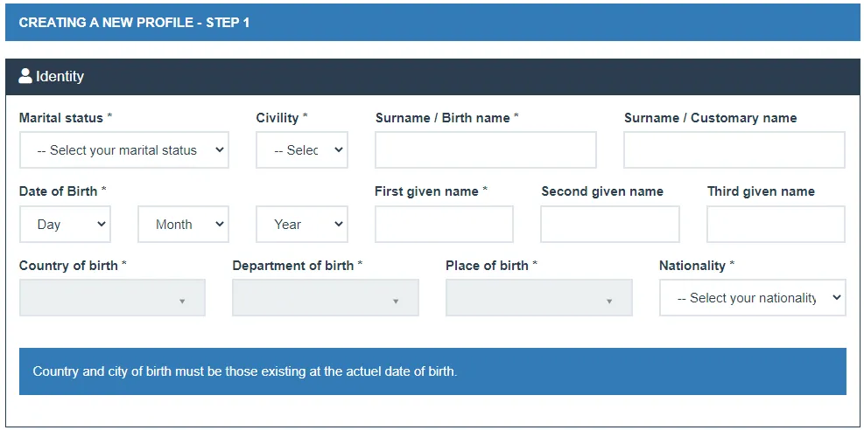
Task: Open the birth Year dropdown
Action: coord(301,225)
